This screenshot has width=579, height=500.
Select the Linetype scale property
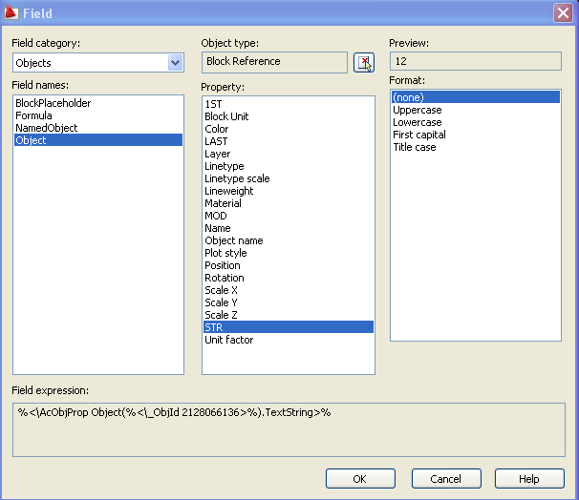pos(289,178)
